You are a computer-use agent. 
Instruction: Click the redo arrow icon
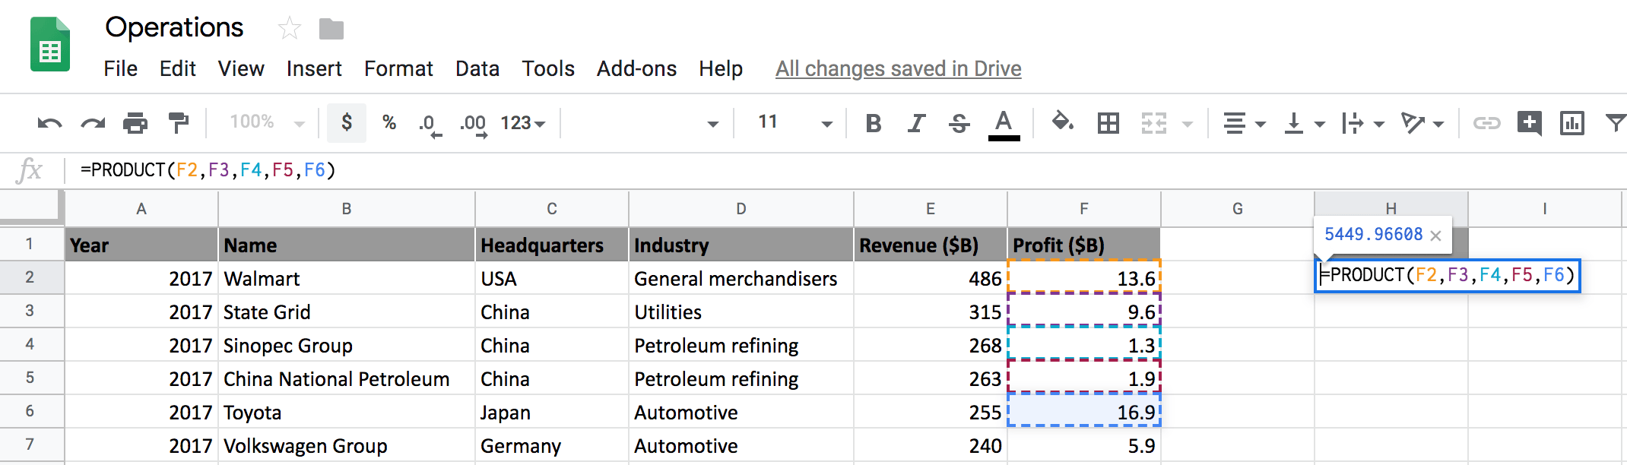pos(93,123)
